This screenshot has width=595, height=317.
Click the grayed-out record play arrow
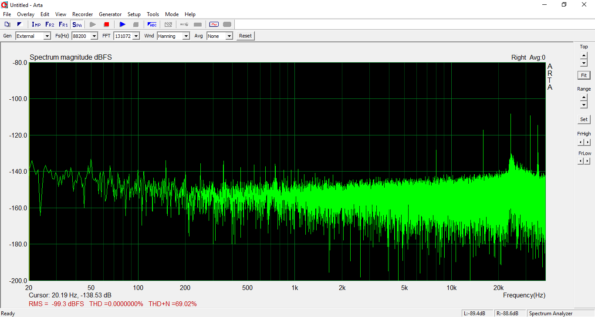(x=93, y=24)
